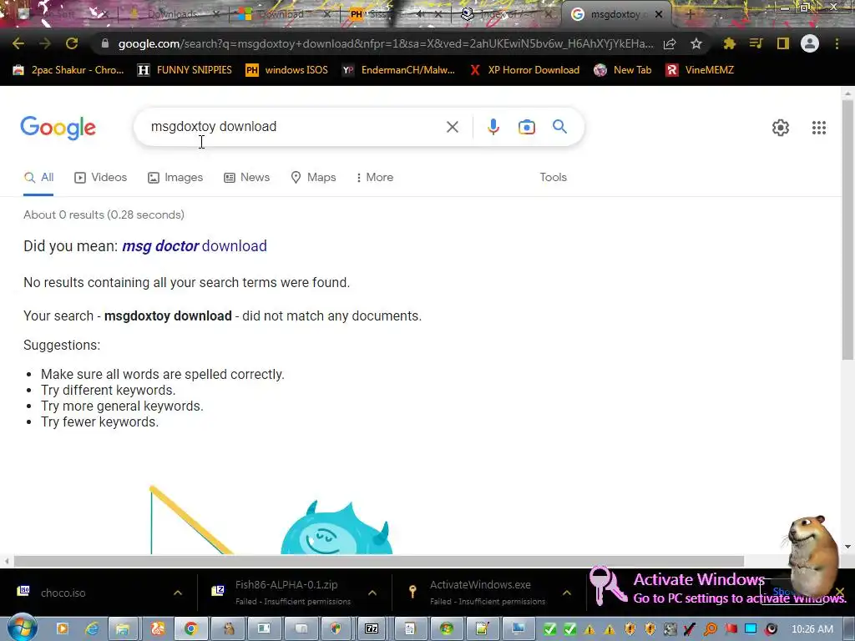
Task: Expand options for ActivateWindows.exe download
Action: coord(567,593)
